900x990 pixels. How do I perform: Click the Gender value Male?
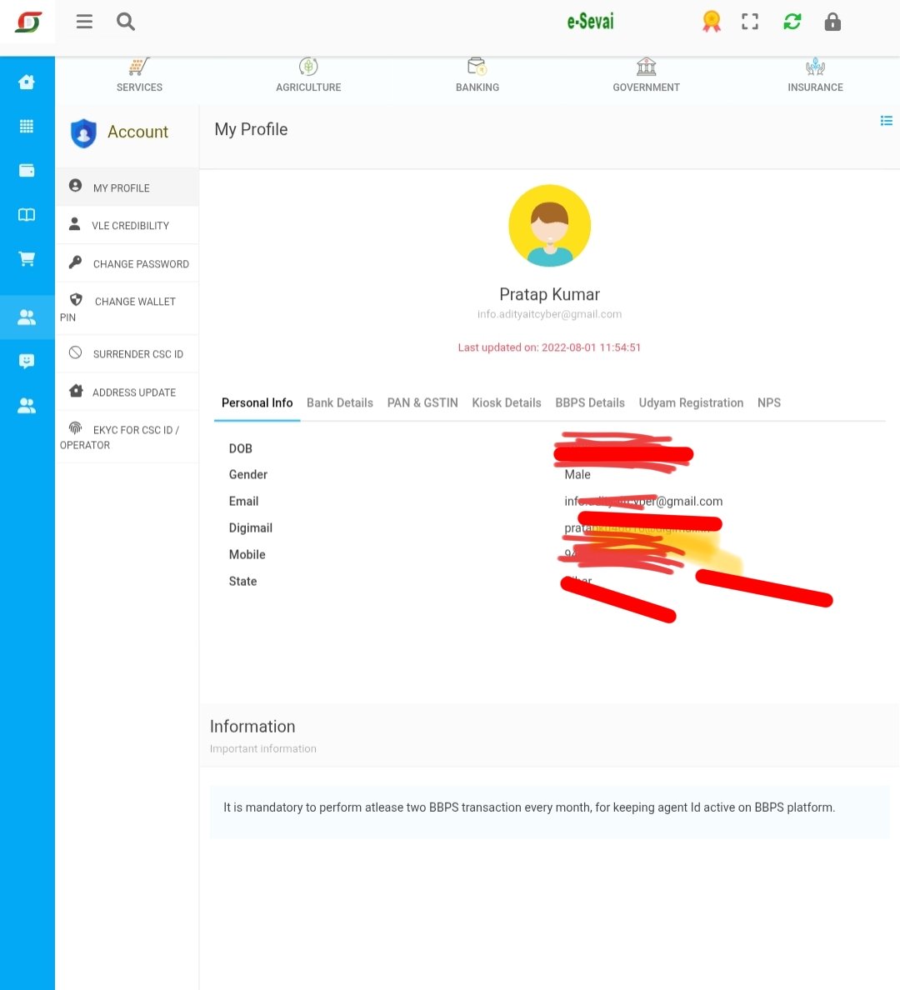(x=577, y=475)
